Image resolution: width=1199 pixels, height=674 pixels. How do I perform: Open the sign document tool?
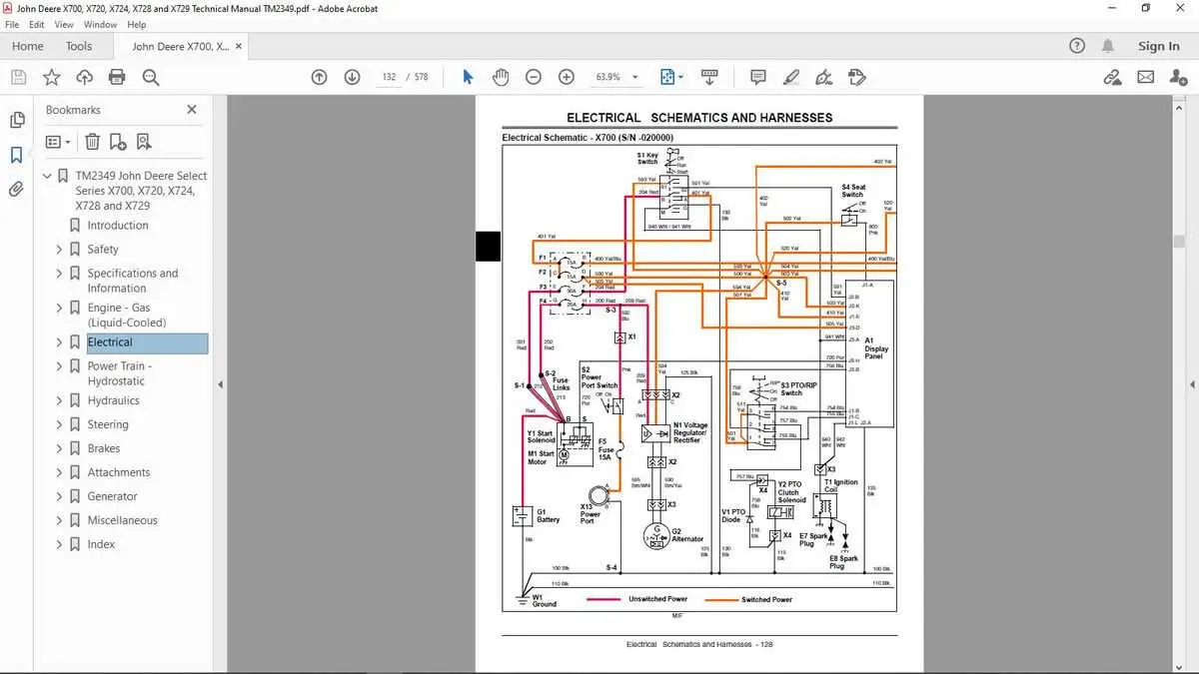(x=824, y=77)
